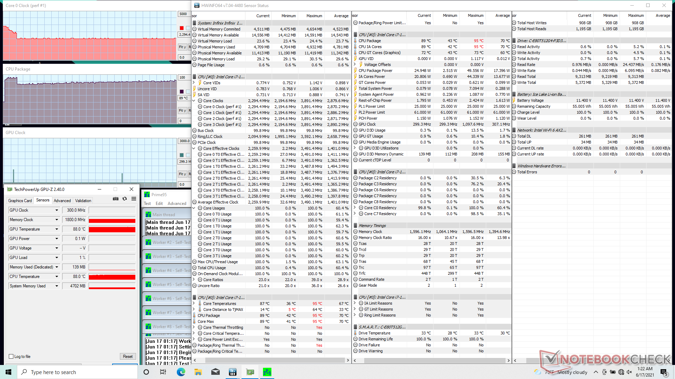Click the Core Temperatures thermometer icon
The width and height of the screenshot is (675, 379).
click(x=200, y=304)
